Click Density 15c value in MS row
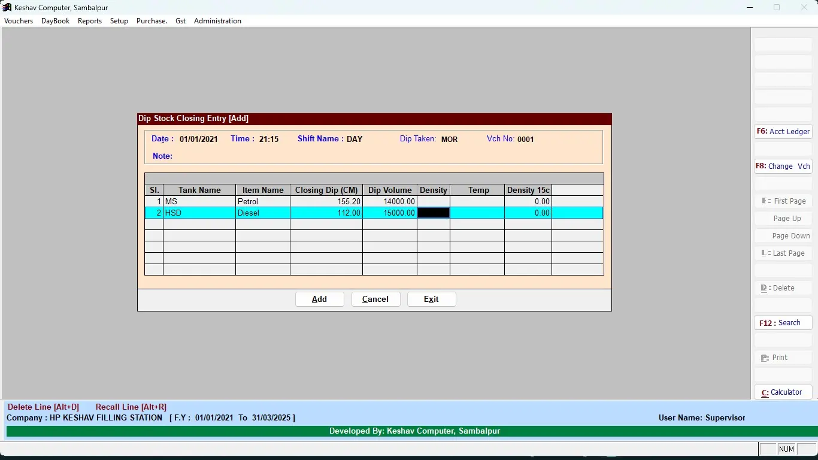 tap(528, 201)
